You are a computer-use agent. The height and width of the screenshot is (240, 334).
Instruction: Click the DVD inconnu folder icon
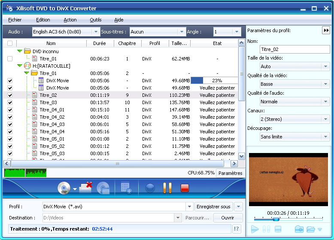(27, 51)
